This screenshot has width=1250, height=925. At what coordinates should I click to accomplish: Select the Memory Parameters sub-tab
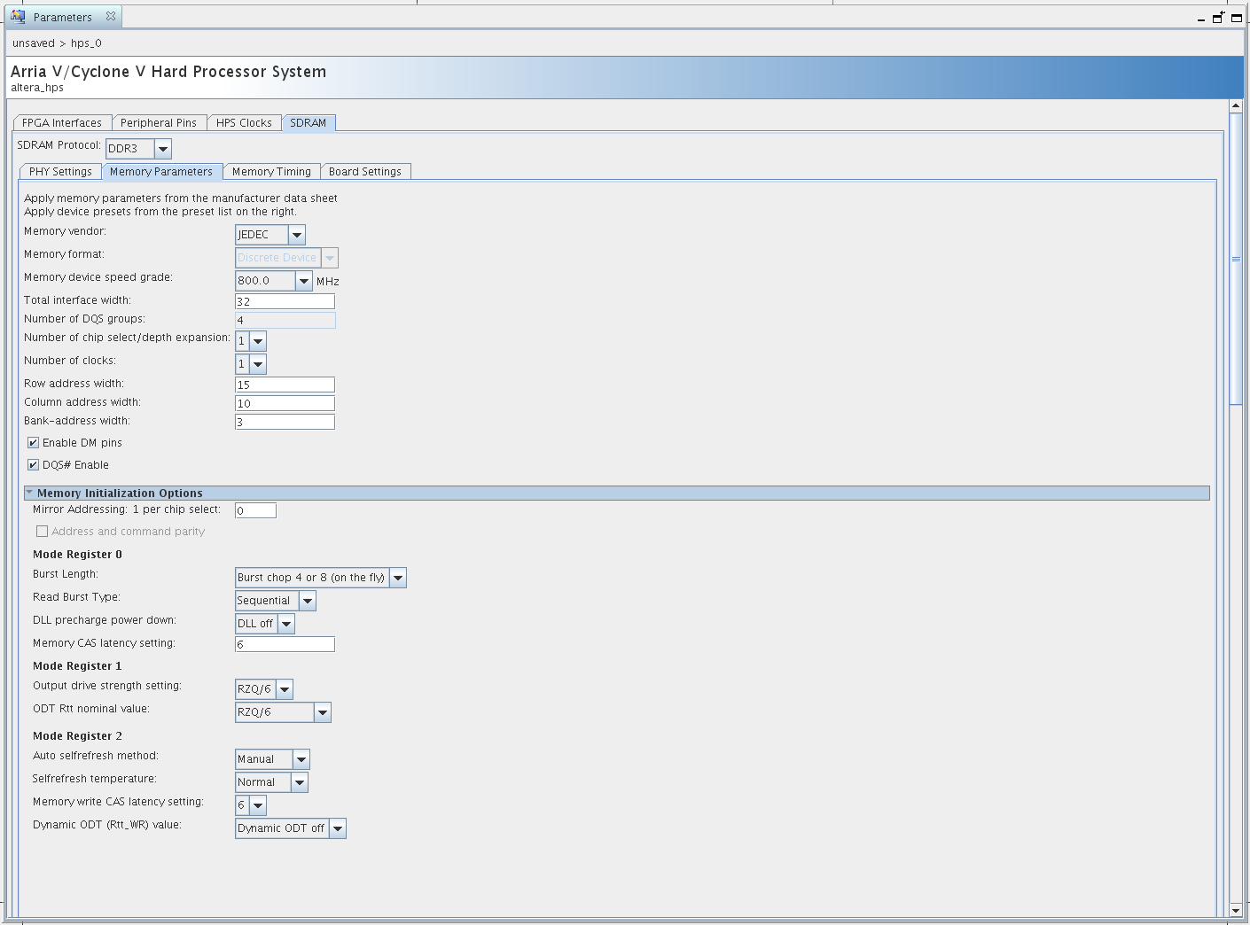[161, 172]
